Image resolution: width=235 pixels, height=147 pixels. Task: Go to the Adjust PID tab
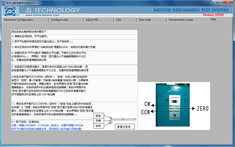pos(92,20)
